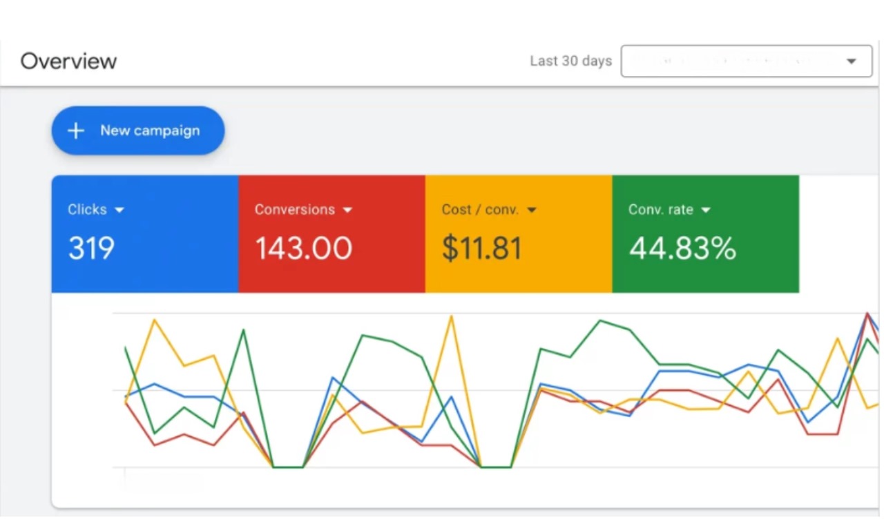Open the Clicks metric dropdown arrow
Viewport: 884px width, 531px height.
tap(119, 210)
